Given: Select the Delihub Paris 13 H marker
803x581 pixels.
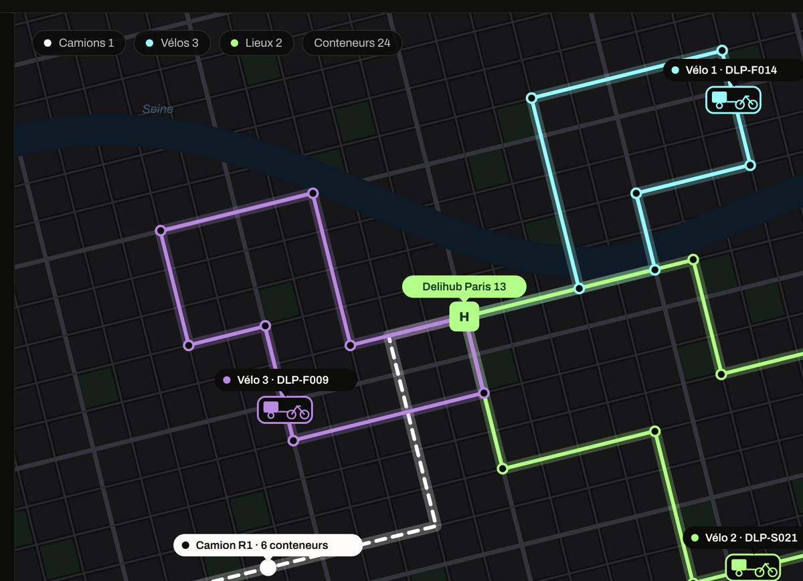Looking at the screenshot, I should (464, 316).
